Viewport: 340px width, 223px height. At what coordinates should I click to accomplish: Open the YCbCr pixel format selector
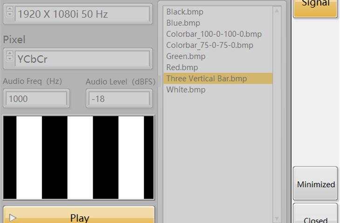coord(82,59)
